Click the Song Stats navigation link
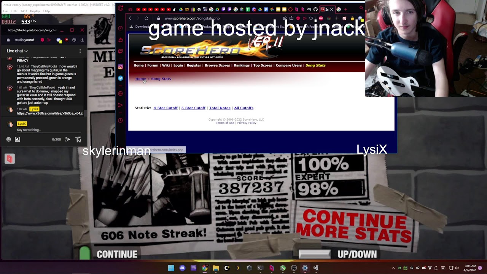Viewport: 487px width, 274px height. pyautogui.click(x=315, y=65)
